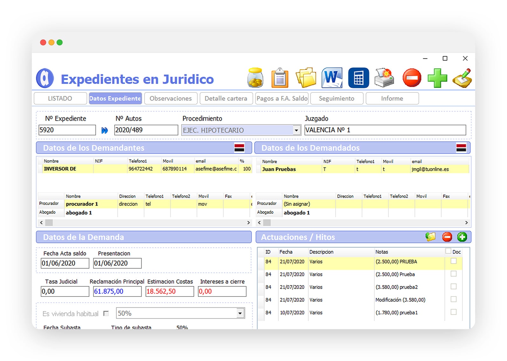Toggle the Es vivienda habitual checkbox
The width and height of the screenshot is (507, 361).
tap(106, 314)
